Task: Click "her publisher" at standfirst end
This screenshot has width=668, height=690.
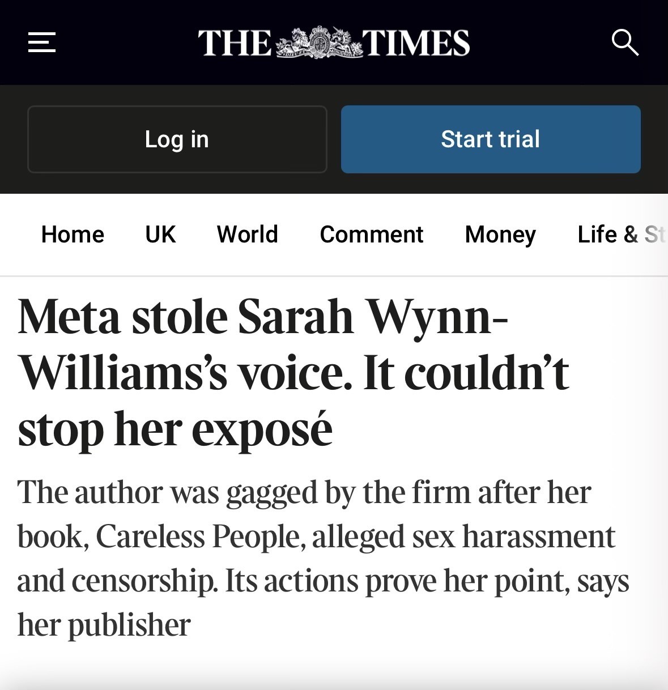Action: 104,625
